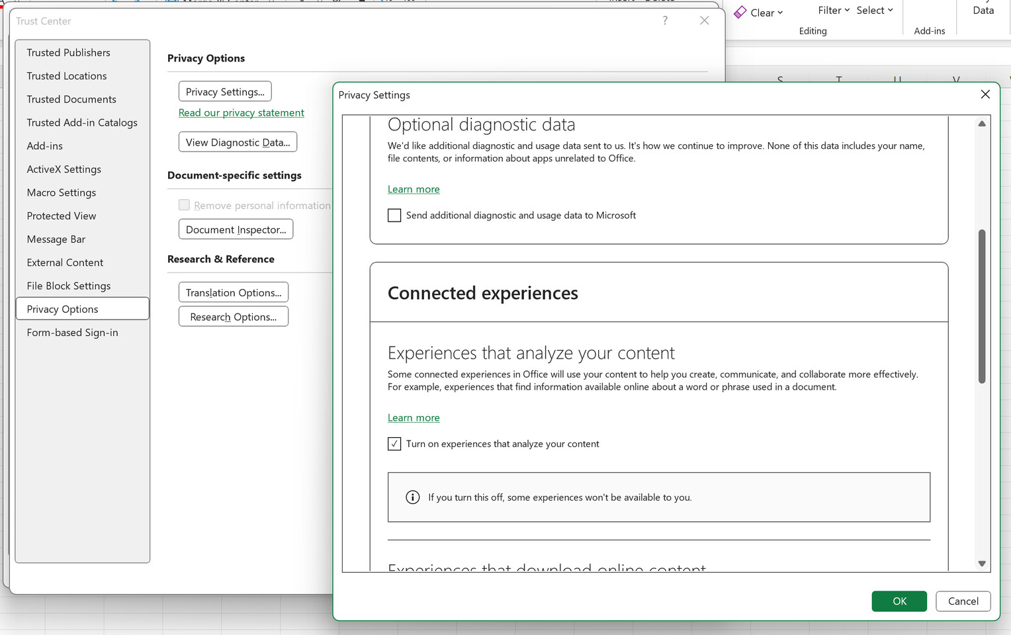Open the Document Inspector... button
Viewport: 1011px width, 635px height.
(236, 230)
